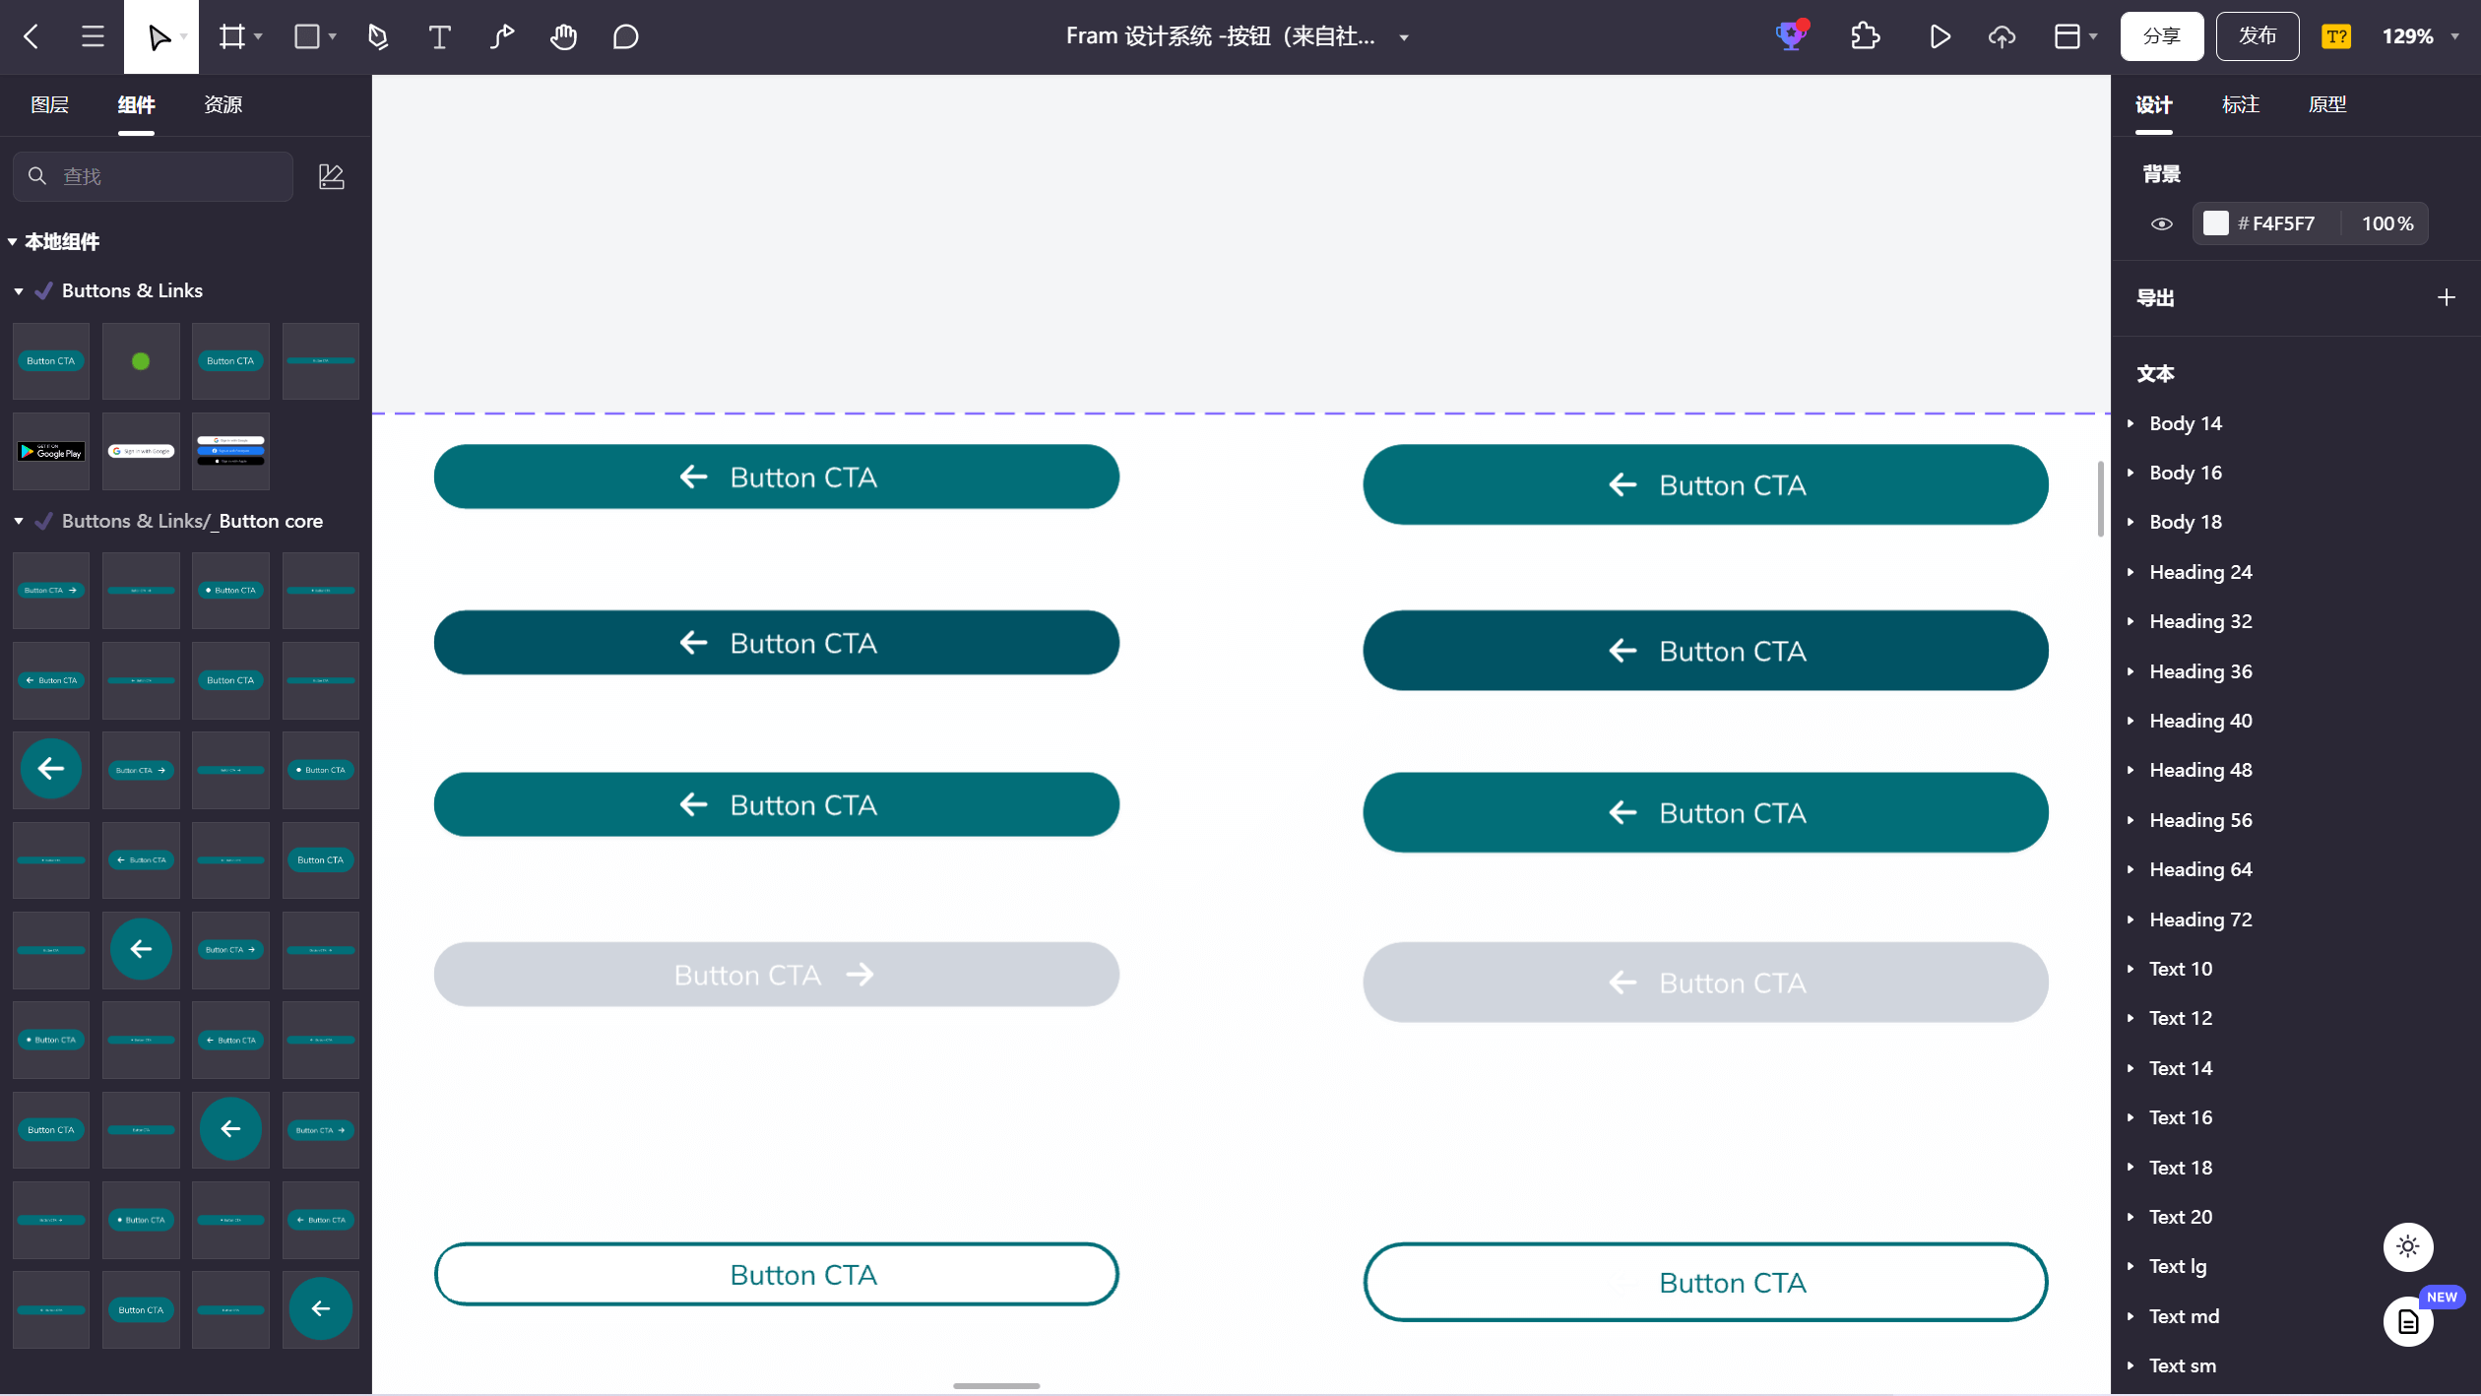Expand the Heading 24 text style
Image resolution: width=2481 pixels, height=1396 pixels.
coord(2131,572)
